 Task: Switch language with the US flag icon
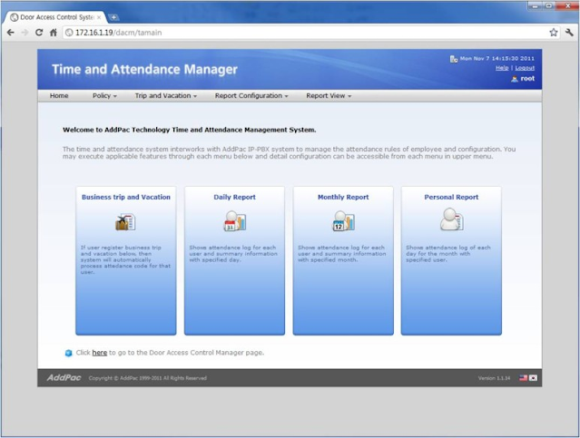pos(523,378)
